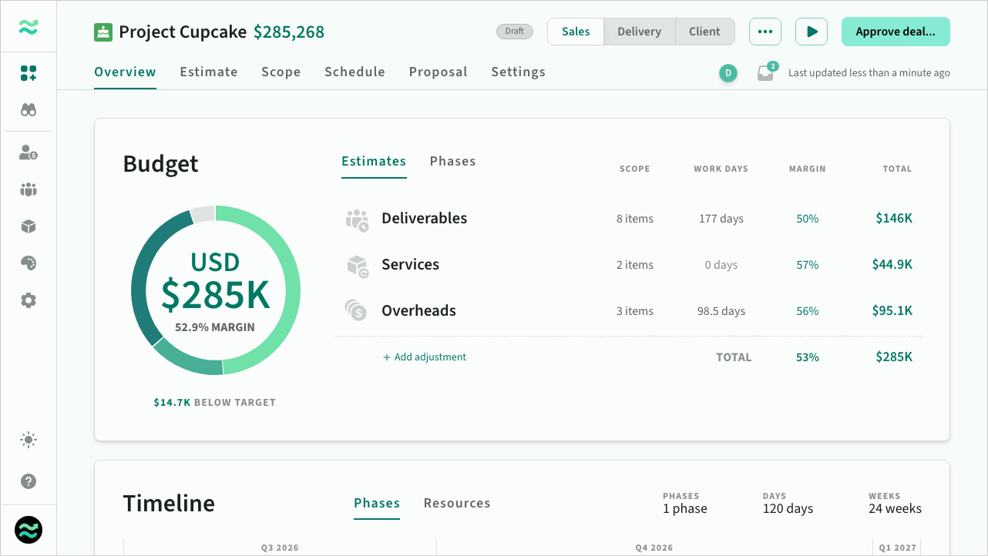Select Estimates tab in Budget card
This screenshot has height=556, width=988.
pyautogui.click(x=374, y=162)
